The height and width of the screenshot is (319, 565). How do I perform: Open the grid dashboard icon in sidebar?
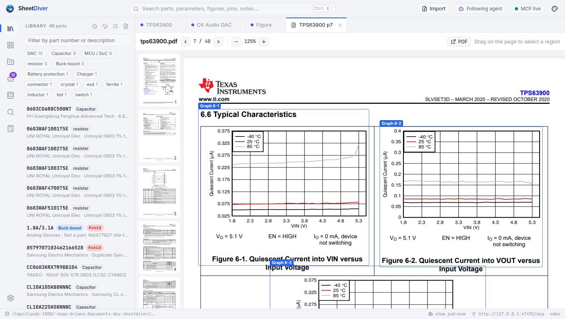(x=11, y=45)
